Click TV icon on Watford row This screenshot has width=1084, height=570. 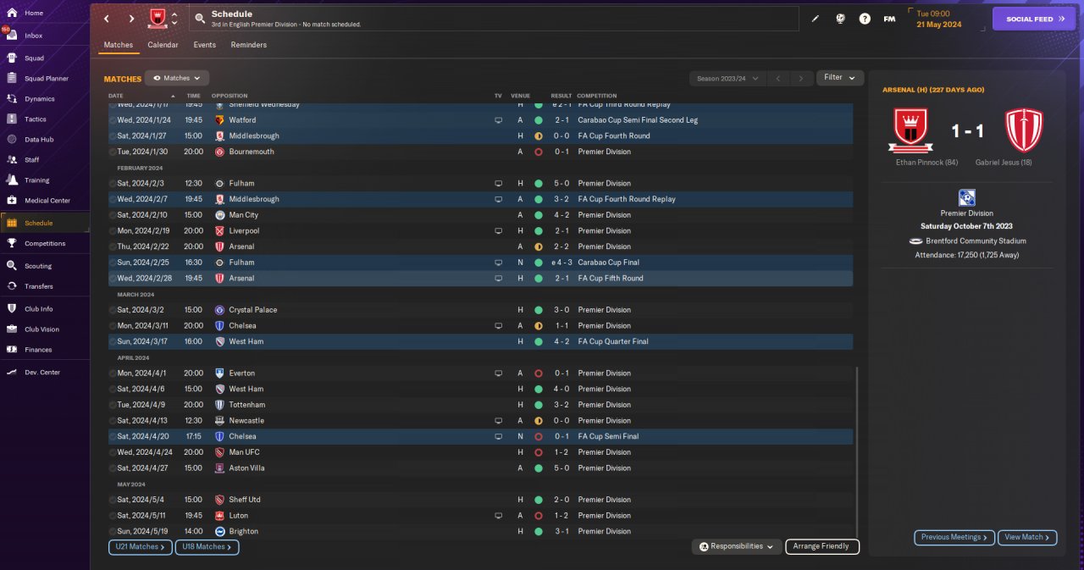(x=499, y=120)
